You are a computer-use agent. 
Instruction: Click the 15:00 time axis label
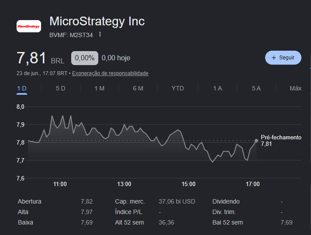(x=188, y=184)
